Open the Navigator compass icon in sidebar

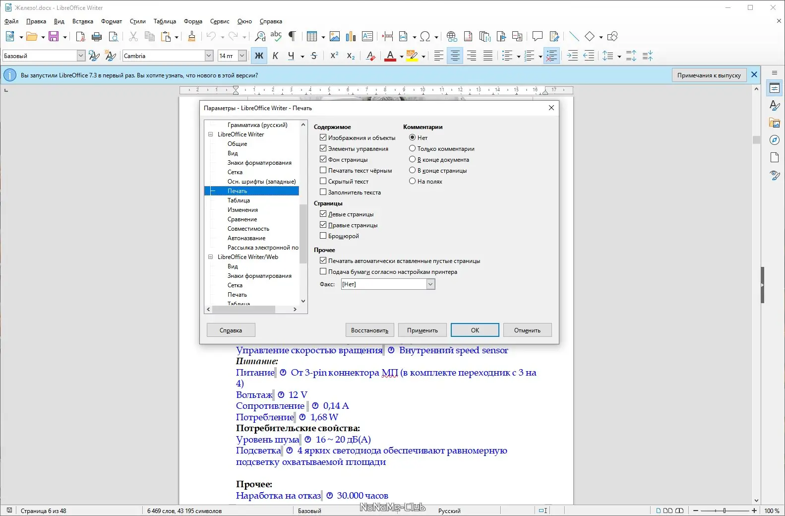pyautogui.click(x=774, y=140)
